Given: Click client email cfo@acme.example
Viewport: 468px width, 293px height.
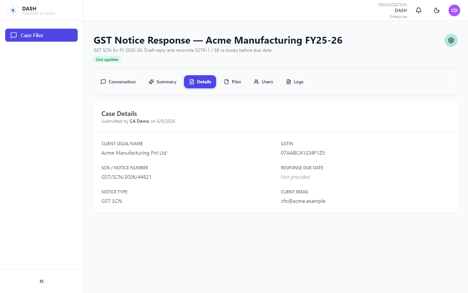Looking at the screenshot, I should pyautogui.click(x=303, y=201).
